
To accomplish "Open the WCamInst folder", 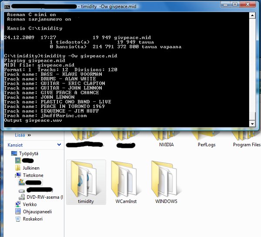I will point(126,182).
